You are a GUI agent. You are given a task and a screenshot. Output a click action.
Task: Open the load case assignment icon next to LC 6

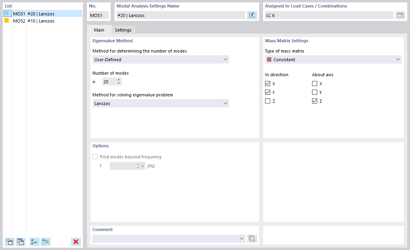tap(400, 15)
